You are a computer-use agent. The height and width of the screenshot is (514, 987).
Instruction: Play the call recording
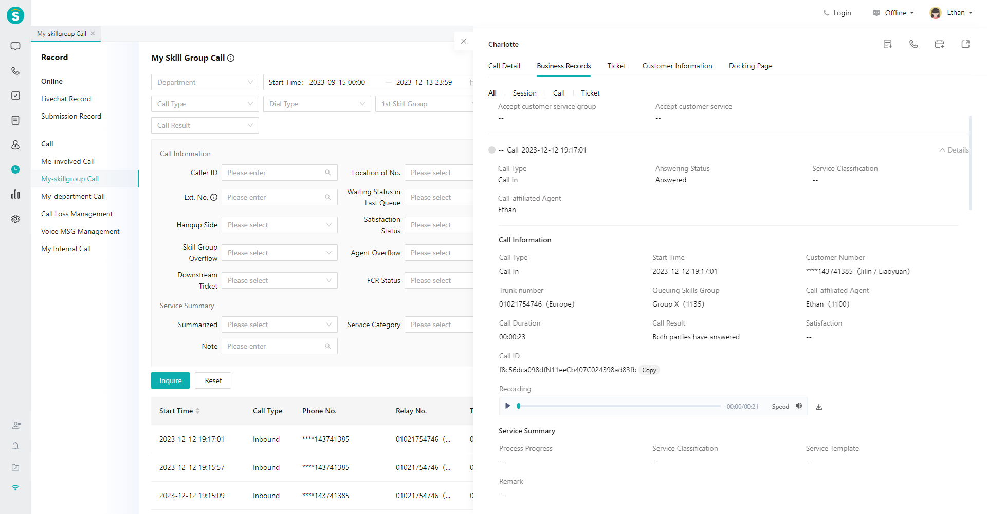point(507,406)
